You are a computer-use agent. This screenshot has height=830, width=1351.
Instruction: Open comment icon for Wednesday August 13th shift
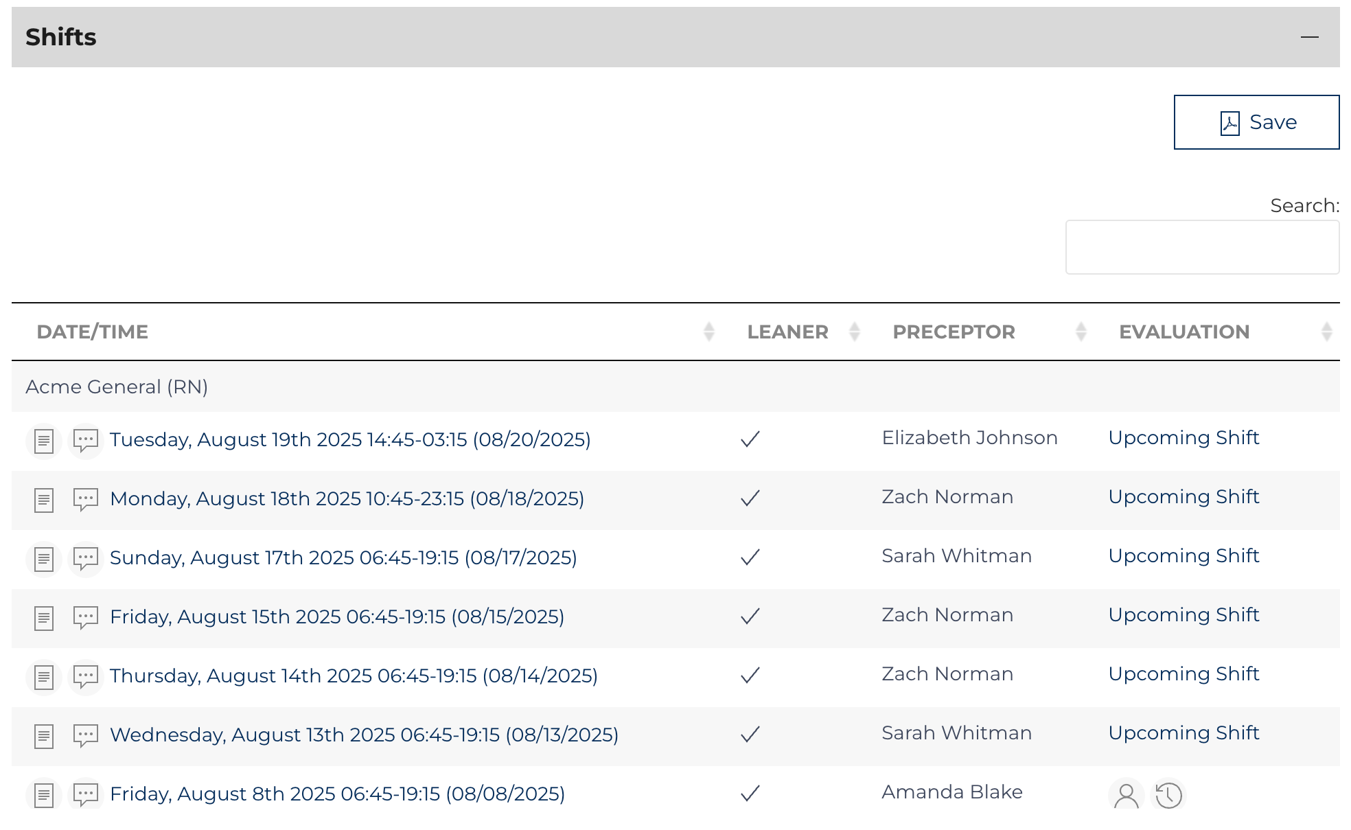(x=86, y=735)
